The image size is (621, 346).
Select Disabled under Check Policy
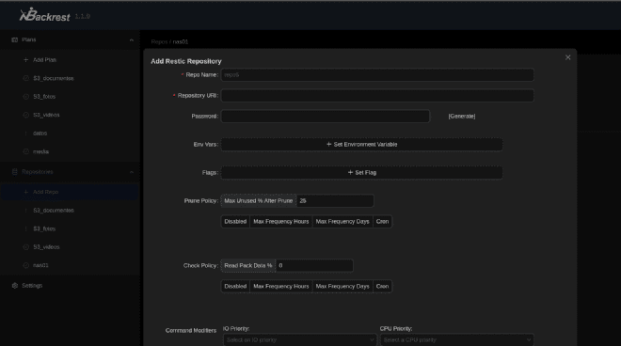pos(235,286)
